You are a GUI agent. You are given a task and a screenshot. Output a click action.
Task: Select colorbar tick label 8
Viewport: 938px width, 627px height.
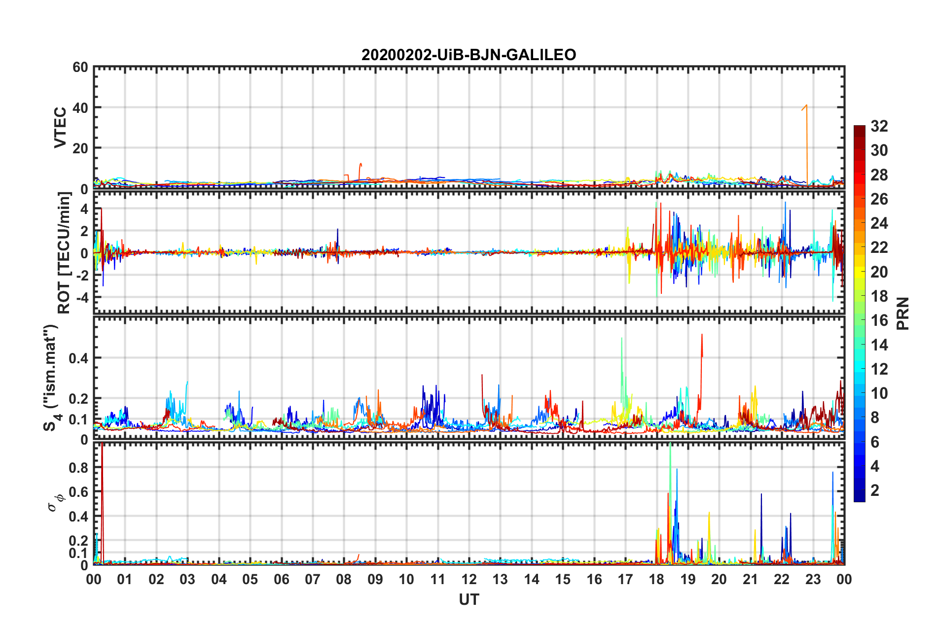[875, 418]
